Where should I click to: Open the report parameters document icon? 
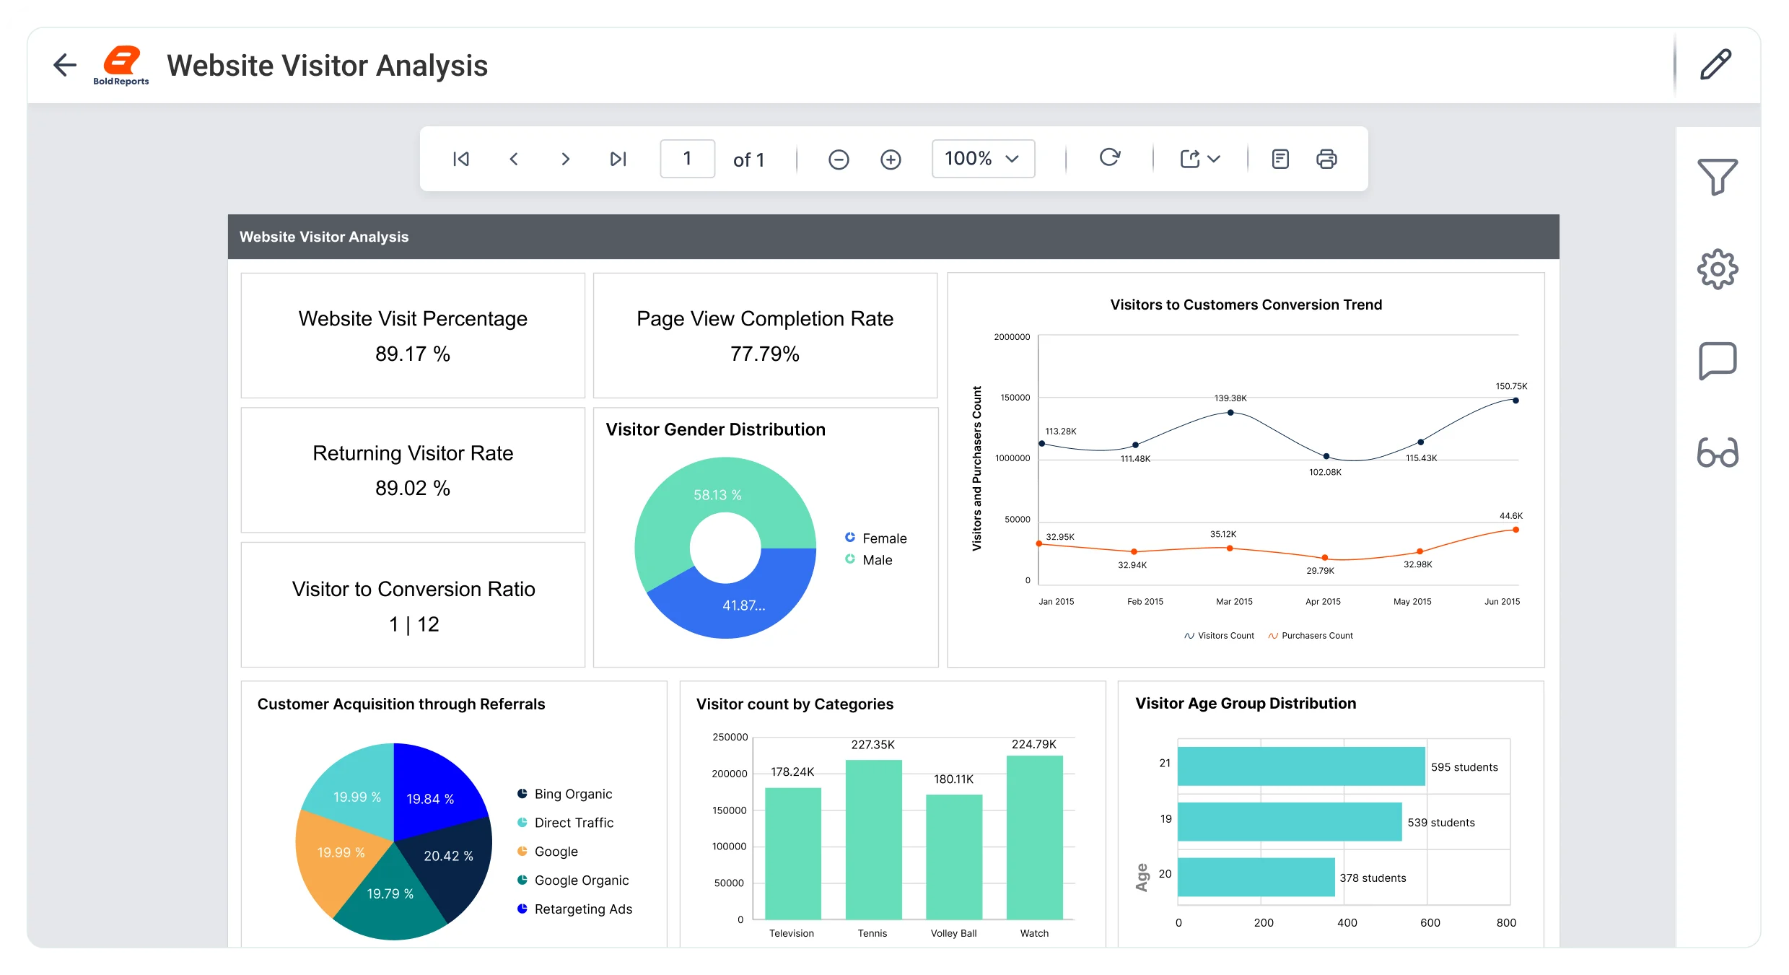(x=1279, y=159)
